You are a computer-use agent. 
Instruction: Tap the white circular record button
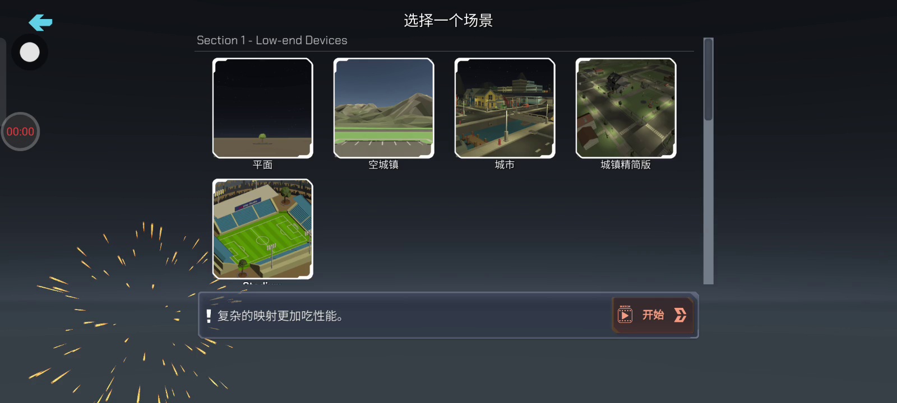pos(30,52)
